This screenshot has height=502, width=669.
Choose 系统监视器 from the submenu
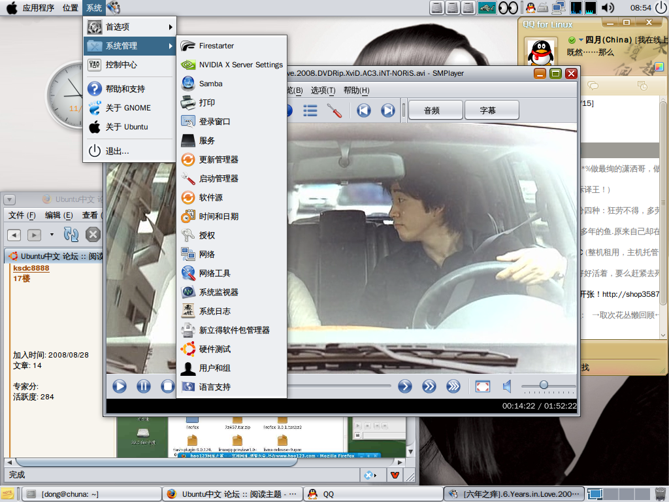[231, 292]
